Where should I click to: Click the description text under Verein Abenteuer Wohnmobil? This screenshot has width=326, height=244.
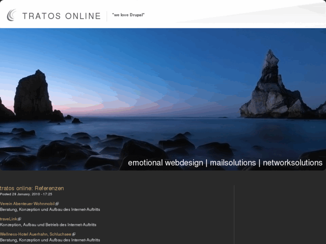point(50,210)
